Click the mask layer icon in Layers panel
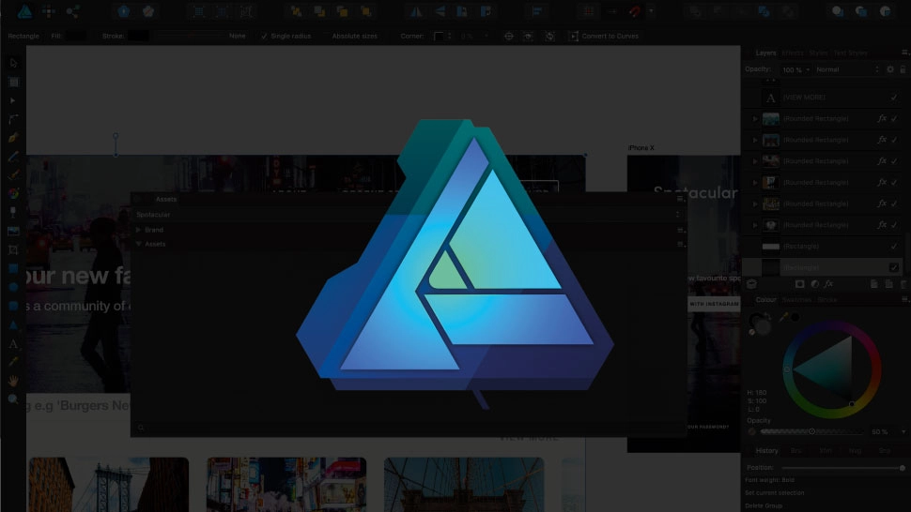 click(800, 283)
